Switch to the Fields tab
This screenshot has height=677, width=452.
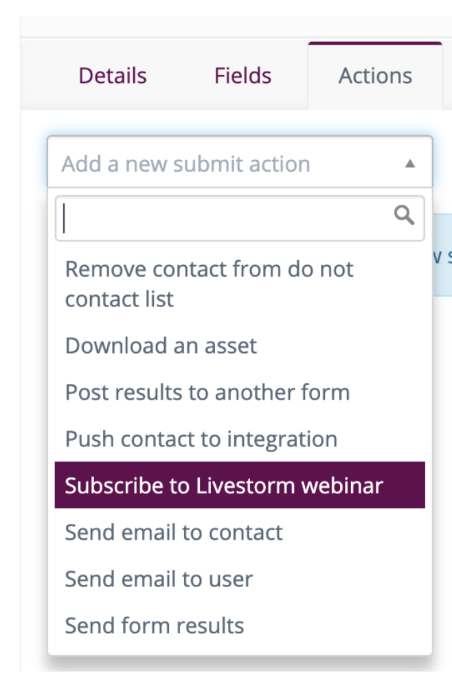pyautogui.click(x=243, y=76)
